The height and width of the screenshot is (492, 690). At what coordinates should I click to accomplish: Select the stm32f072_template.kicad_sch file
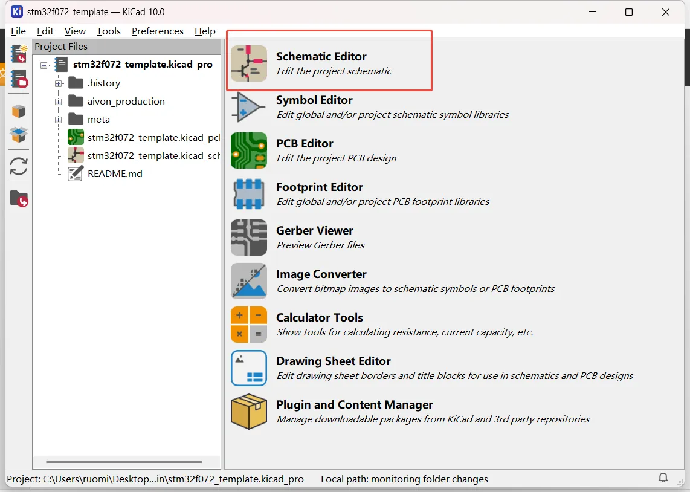pos(143,155)
